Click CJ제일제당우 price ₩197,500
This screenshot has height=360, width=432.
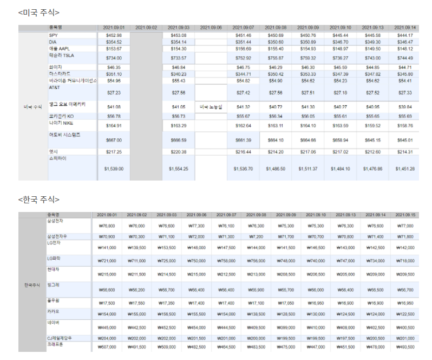point(345,338)
